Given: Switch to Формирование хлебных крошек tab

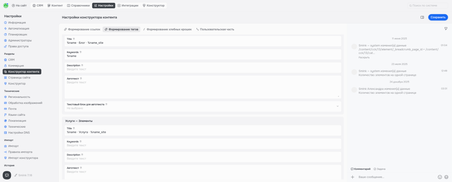Looking at the screenshot, I should tap(167, 29).
